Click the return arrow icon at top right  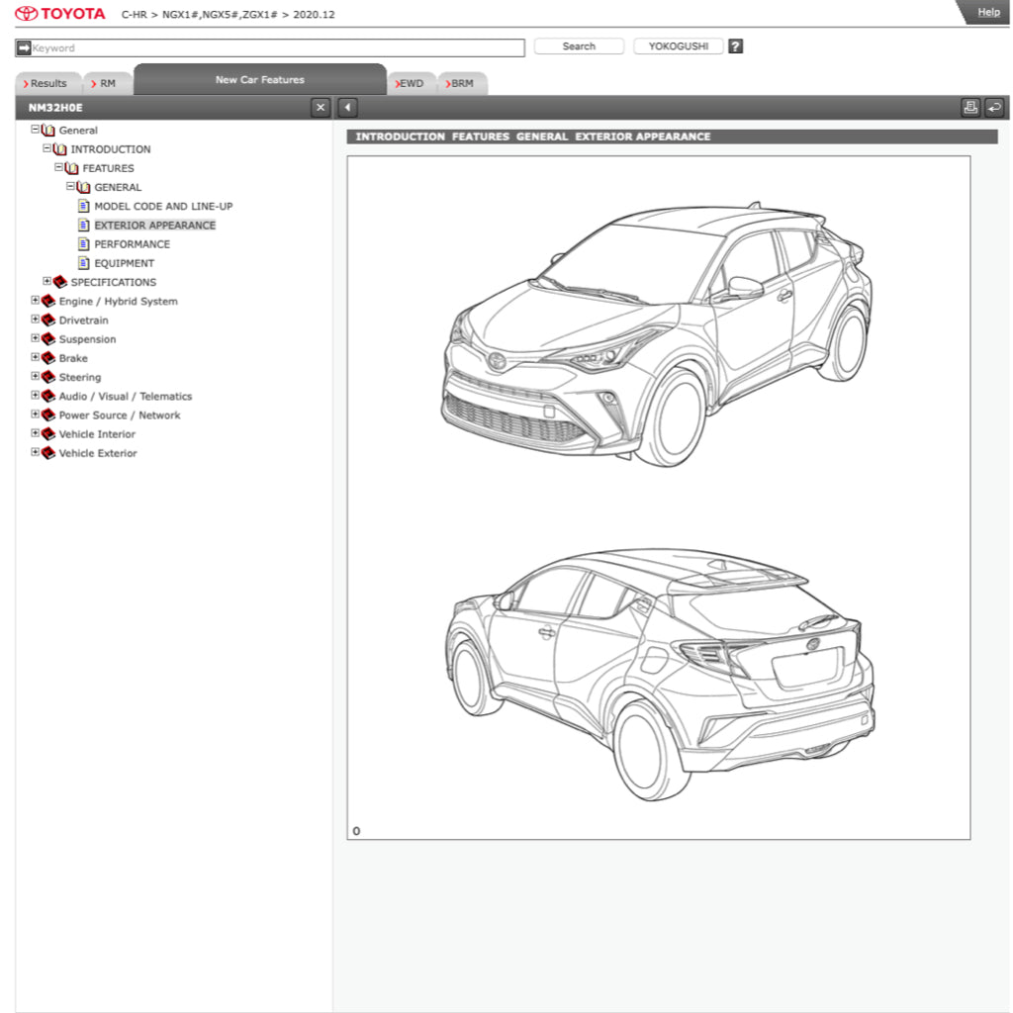pyautogui.click(x=994, y=108)
